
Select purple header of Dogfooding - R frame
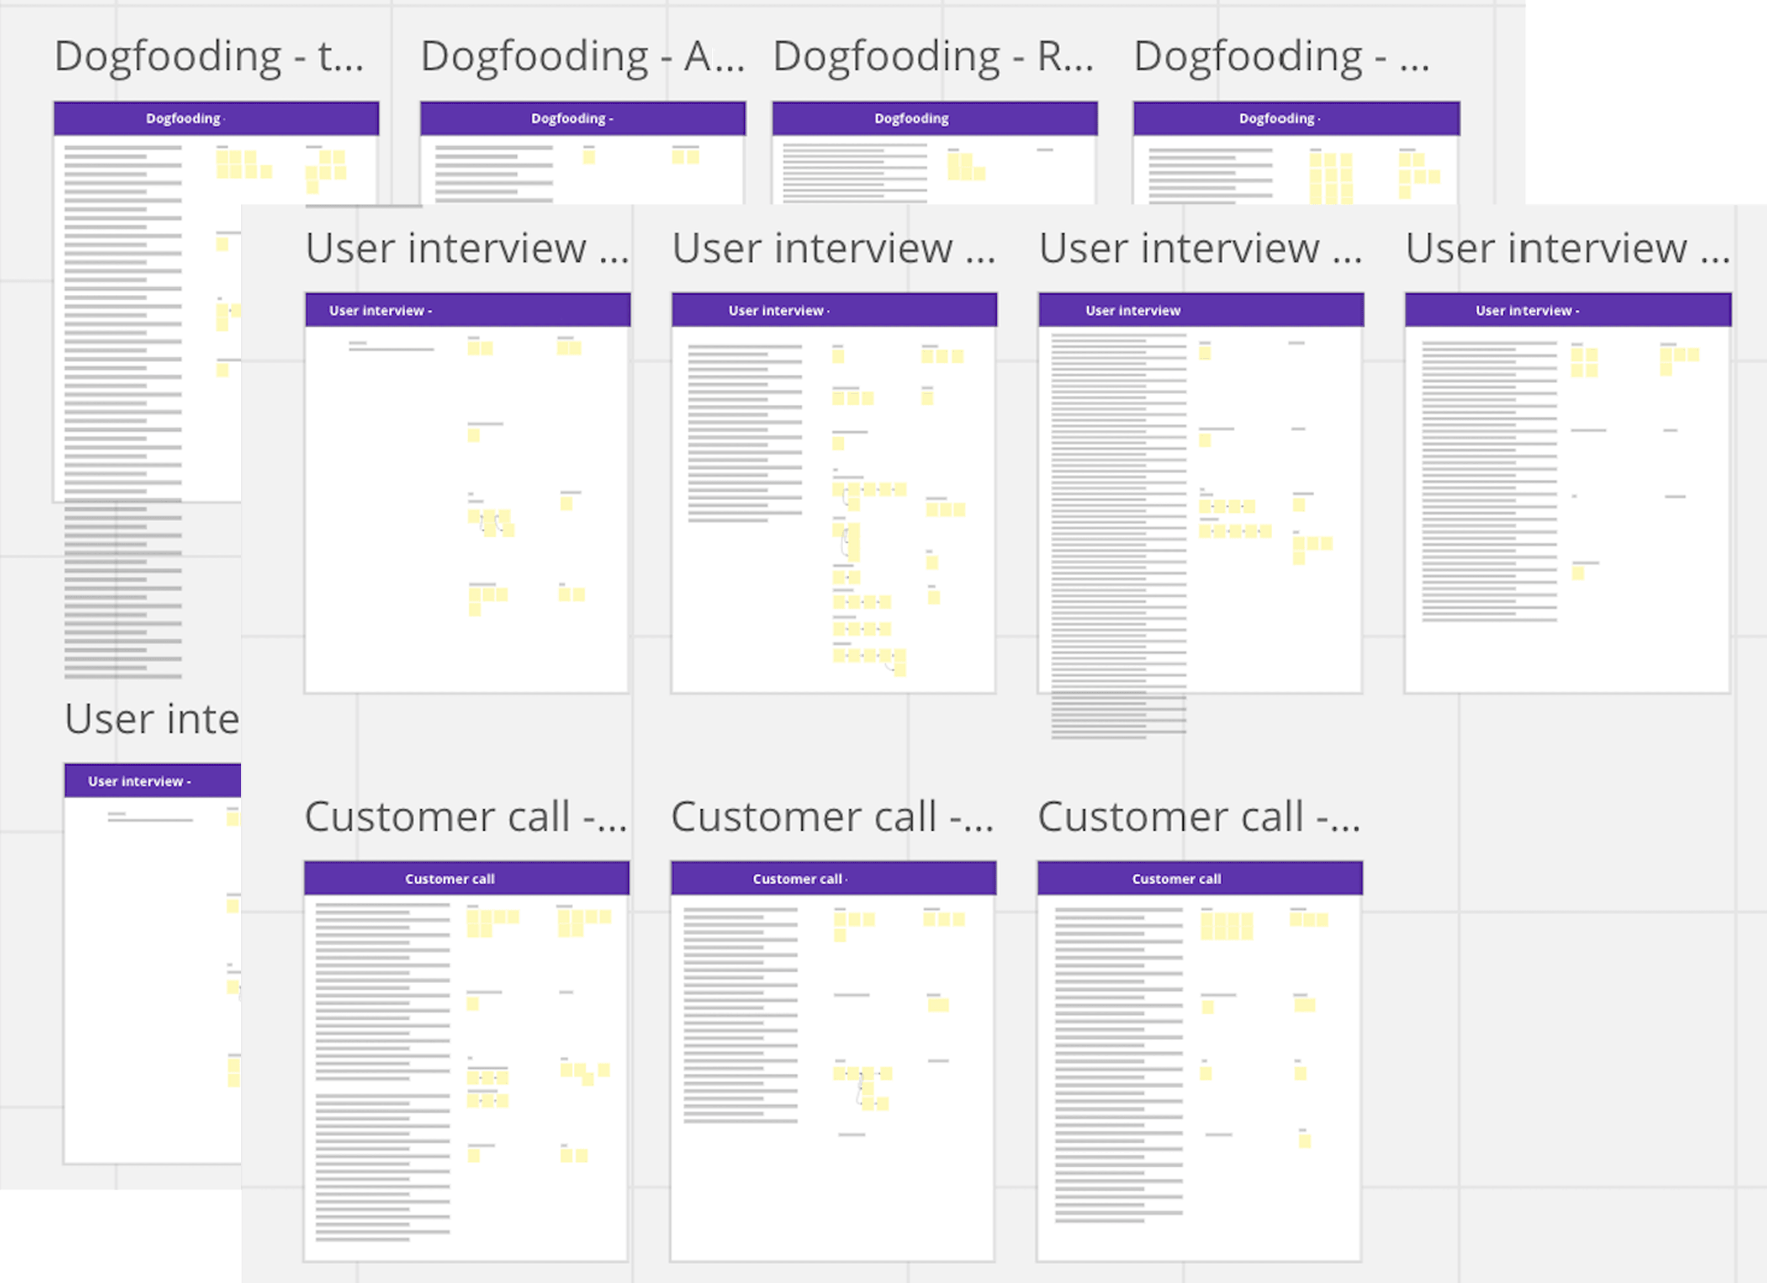click(935, 118)
